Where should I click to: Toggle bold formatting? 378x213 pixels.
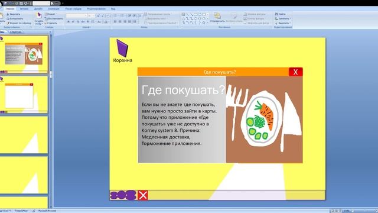69,22
